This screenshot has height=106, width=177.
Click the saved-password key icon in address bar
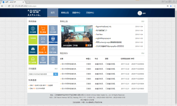pyautogui.click(x=168, y=6)
